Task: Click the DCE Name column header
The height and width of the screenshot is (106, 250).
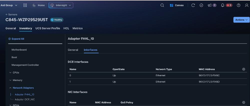Action: (73, 69)
